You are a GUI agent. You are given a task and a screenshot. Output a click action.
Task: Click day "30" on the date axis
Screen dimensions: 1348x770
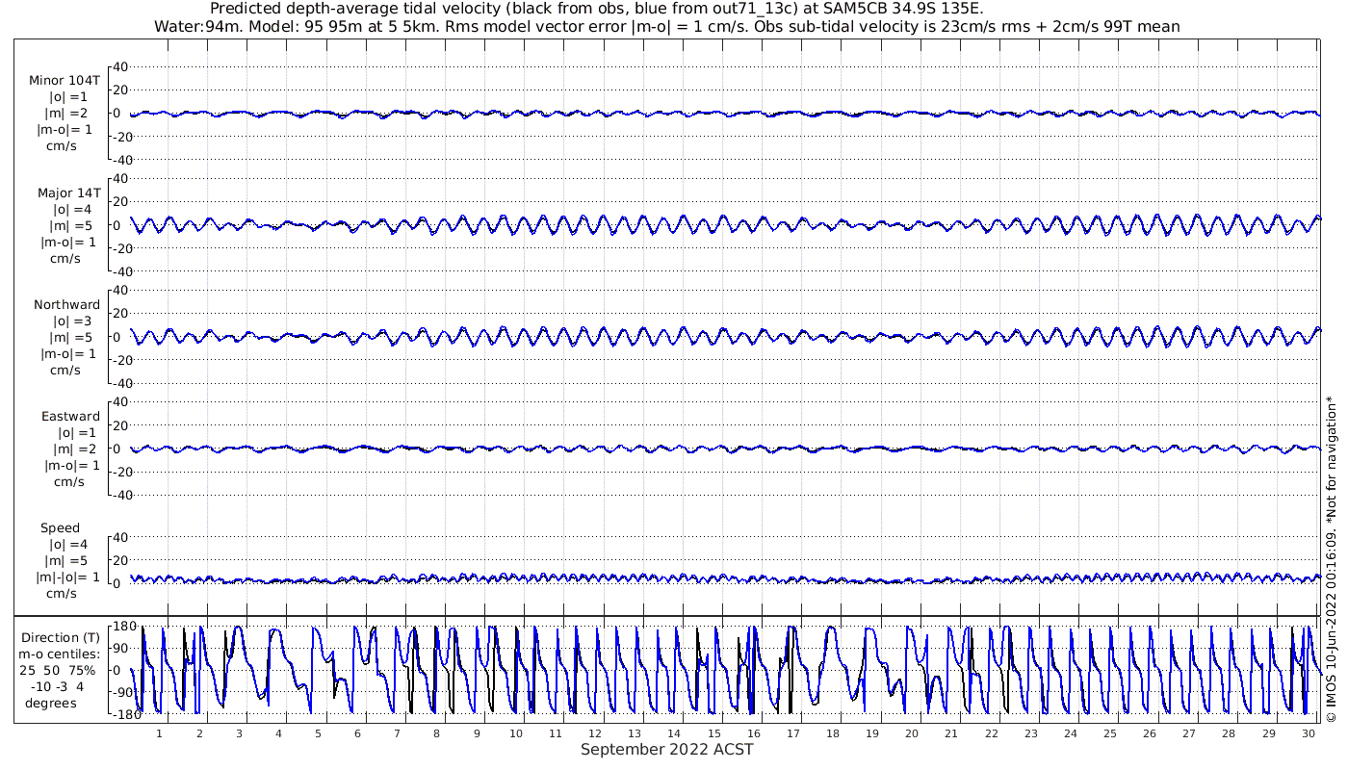pyautogui.click(x=1308, y=733)
